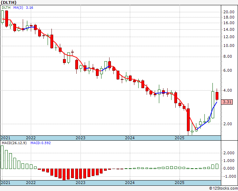Click the MA(3) legend label
This screenshot has width=238, height=191.
point(18,8)
